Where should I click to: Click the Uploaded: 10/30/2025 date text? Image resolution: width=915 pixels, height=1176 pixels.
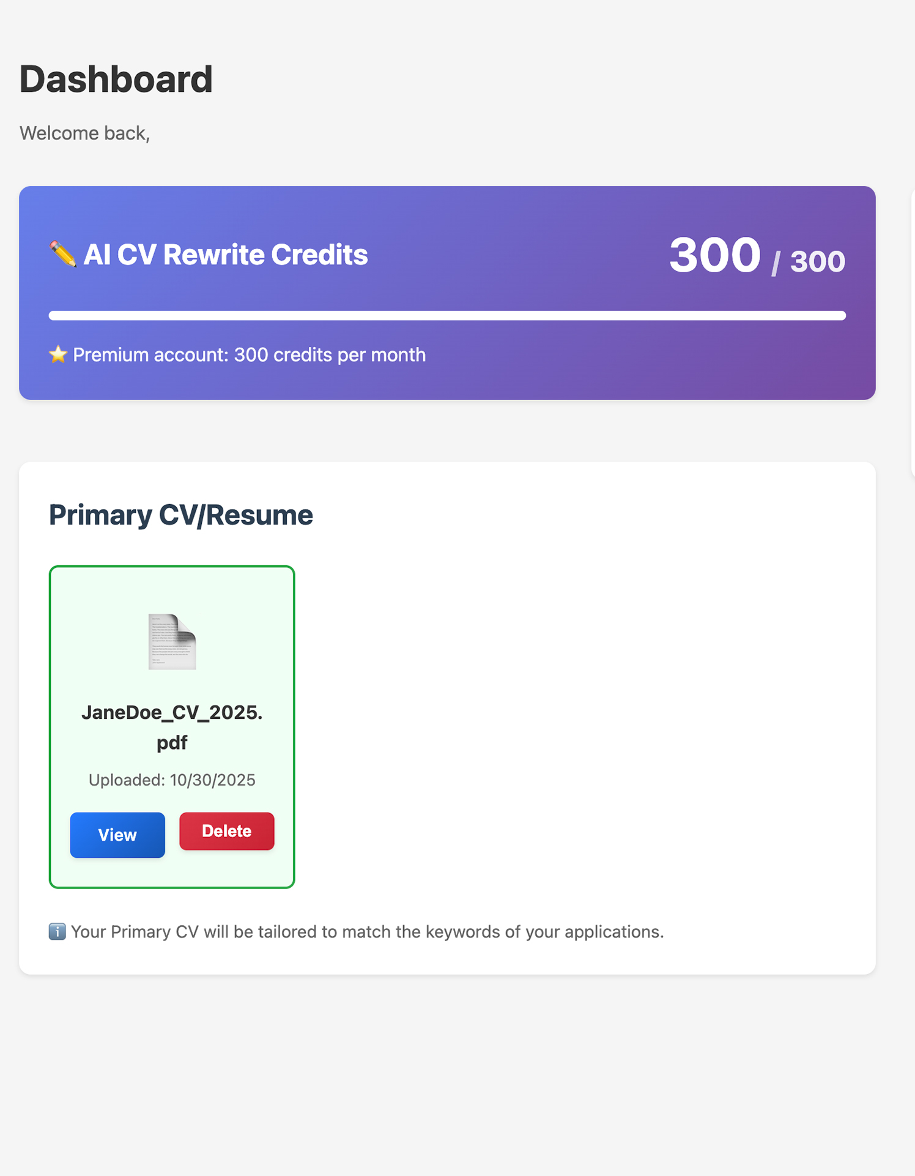[172, 780]
